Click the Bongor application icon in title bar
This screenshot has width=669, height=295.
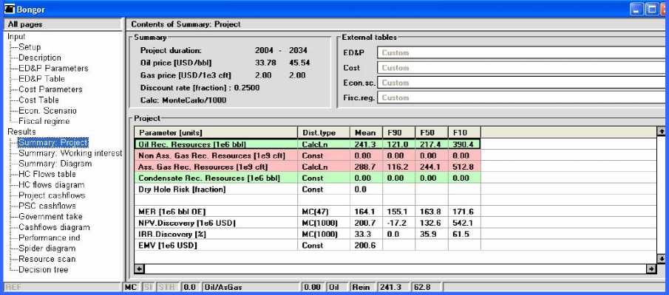pyautogui.click(x=9, y=8)
